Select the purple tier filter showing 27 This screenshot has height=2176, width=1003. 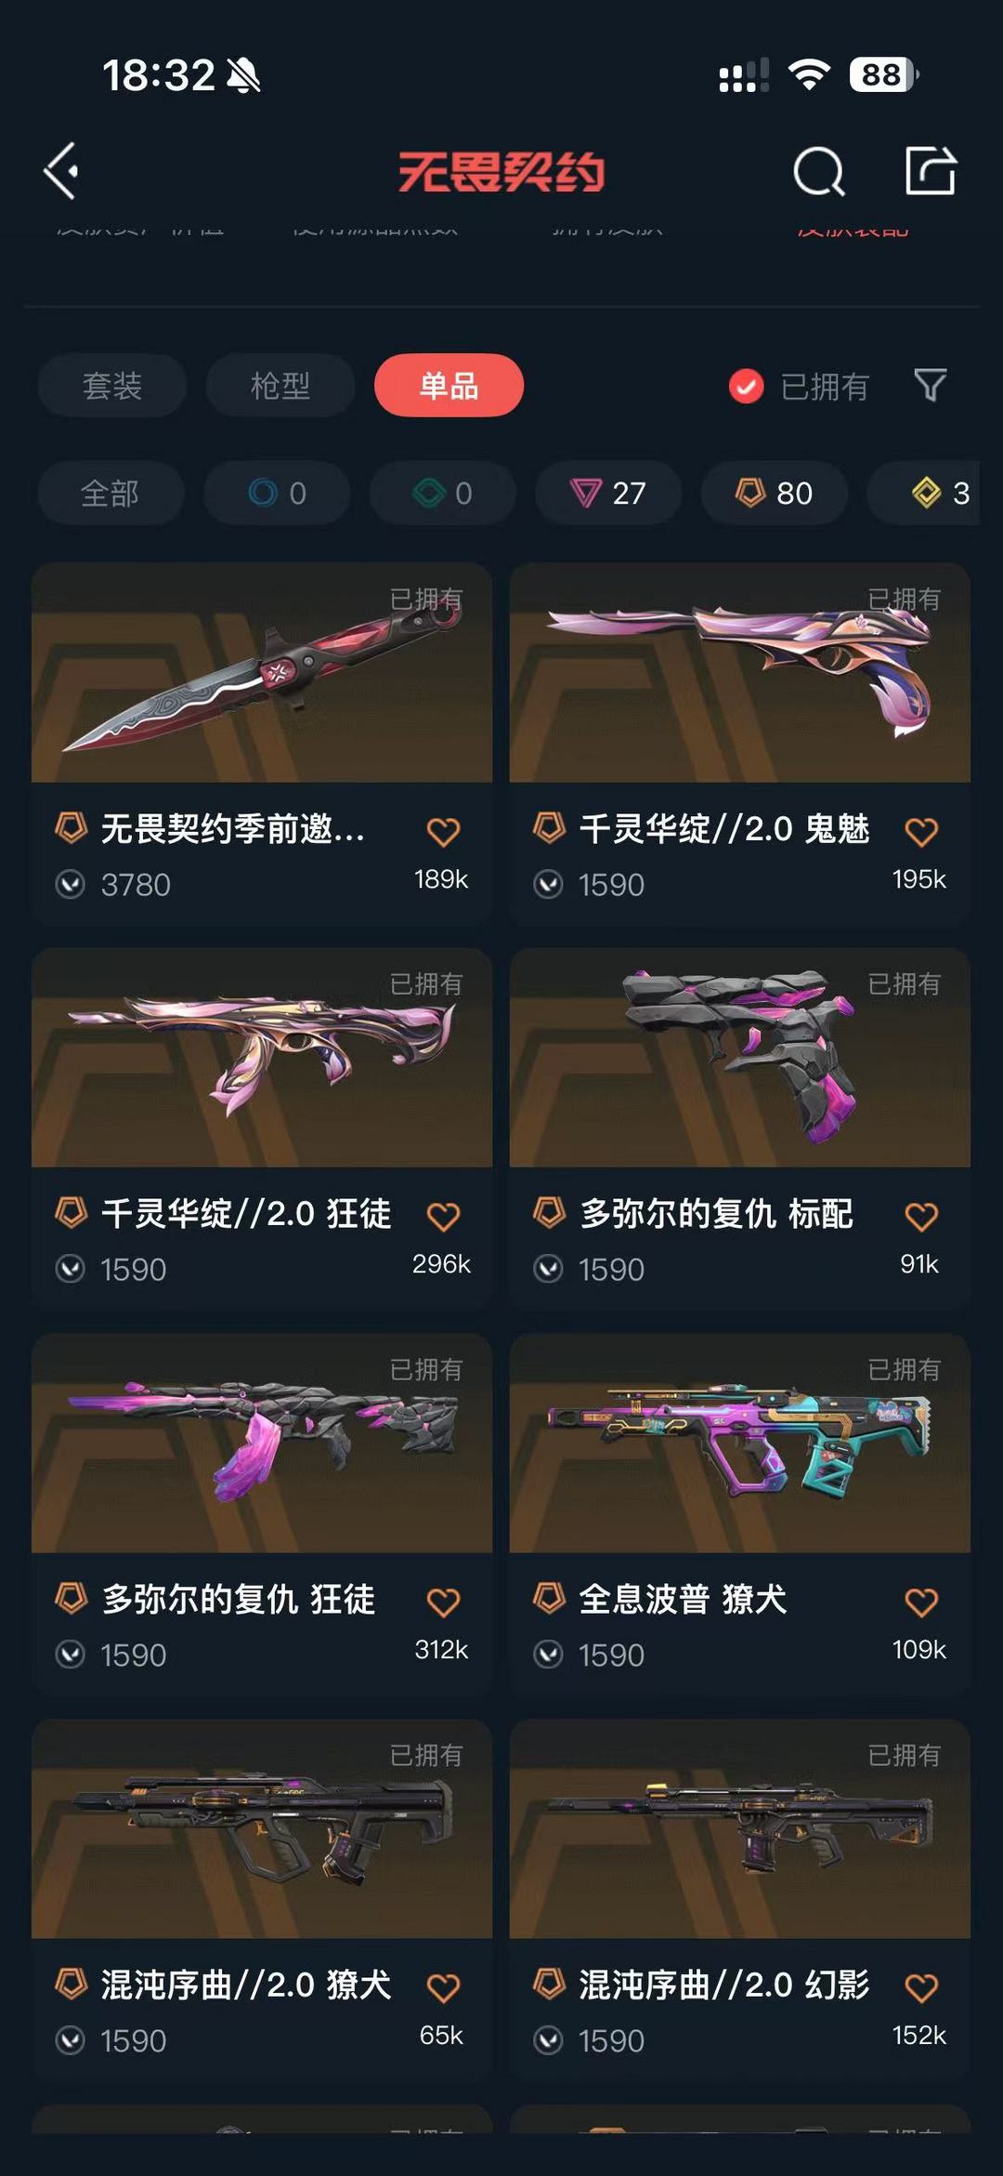coord(608,493)
